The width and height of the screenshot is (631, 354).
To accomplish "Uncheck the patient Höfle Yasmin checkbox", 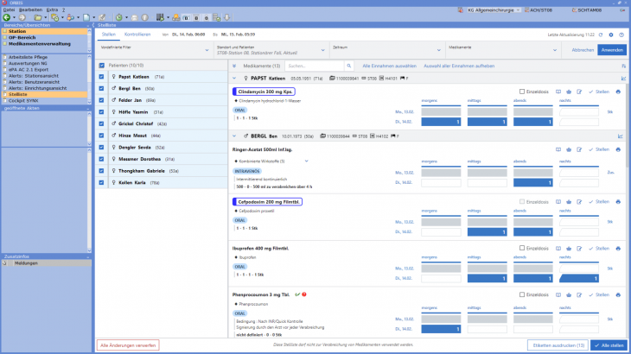I will pos(101,112).
